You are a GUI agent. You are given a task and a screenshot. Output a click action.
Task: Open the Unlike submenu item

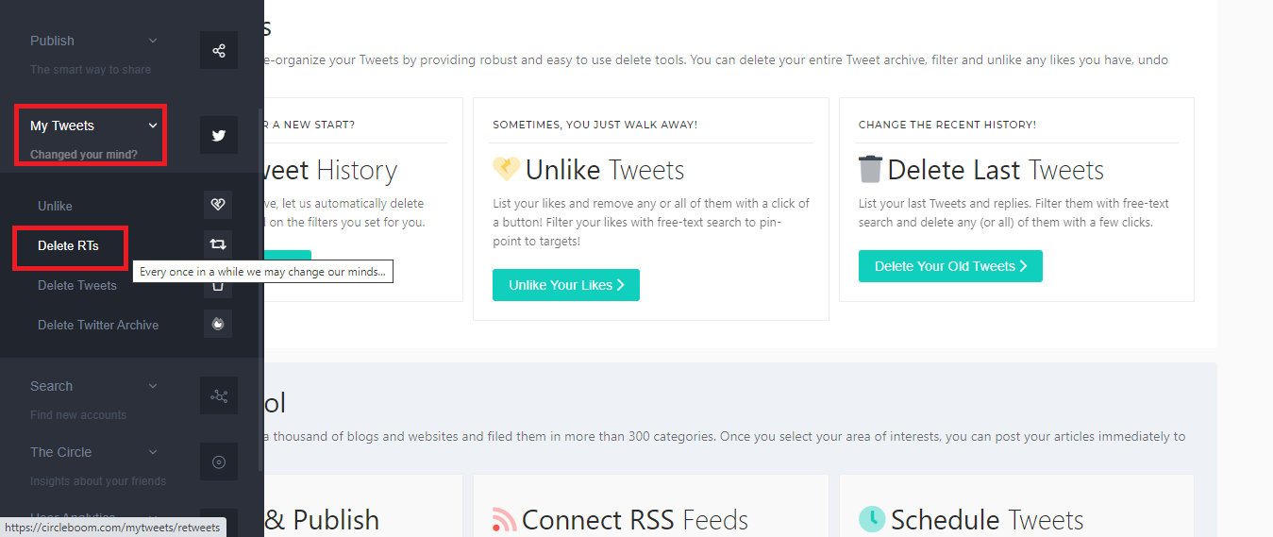55,206
